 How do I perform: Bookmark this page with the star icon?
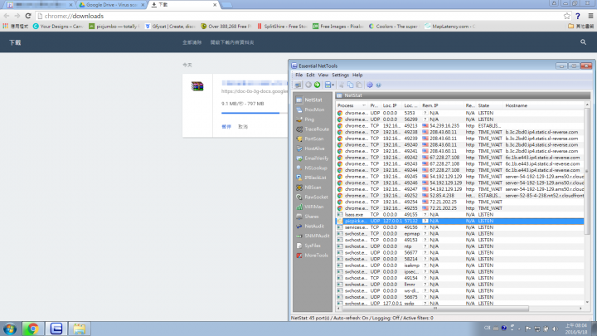point(567,16)
